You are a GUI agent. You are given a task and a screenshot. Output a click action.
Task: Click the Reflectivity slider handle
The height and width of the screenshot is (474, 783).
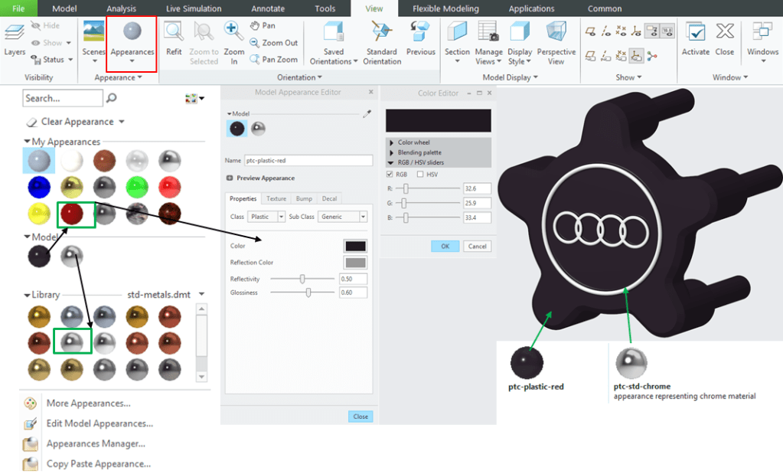(x=302, y=279)
